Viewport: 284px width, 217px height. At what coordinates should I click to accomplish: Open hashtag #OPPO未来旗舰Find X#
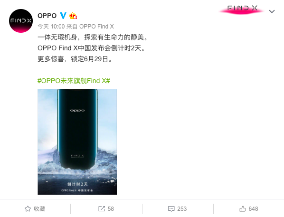74,81
